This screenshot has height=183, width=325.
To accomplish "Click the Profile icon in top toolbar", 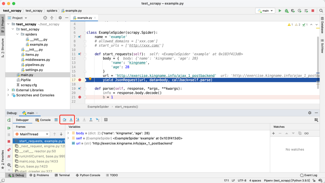I will (299, 11).
